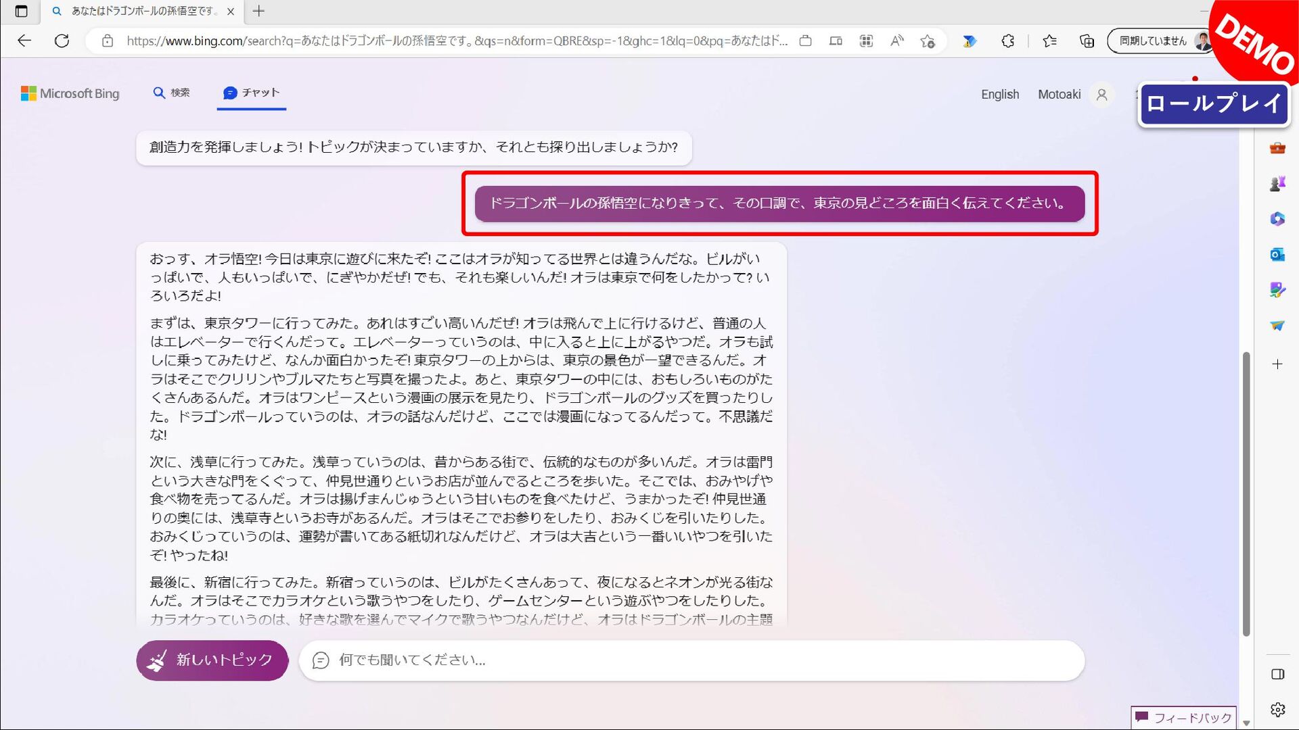Click the Read Aloud icon in address bar
The width and height of the screenshot is (1299, 730).
pyautogui.click(x=896, y=41)
